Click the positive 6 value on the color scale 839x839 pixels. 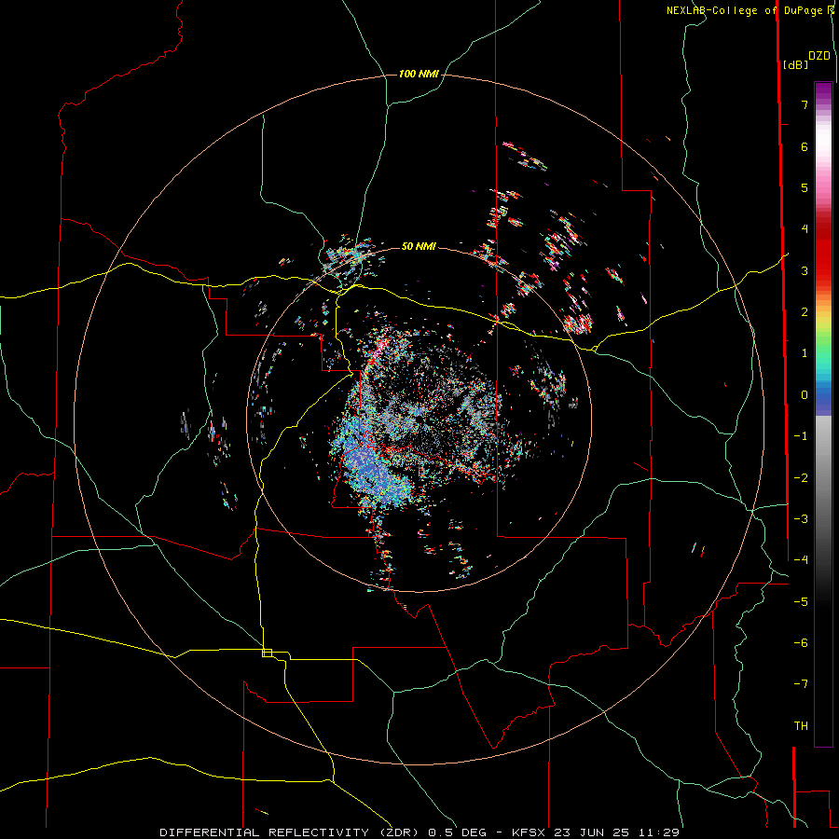pos(805,146)
